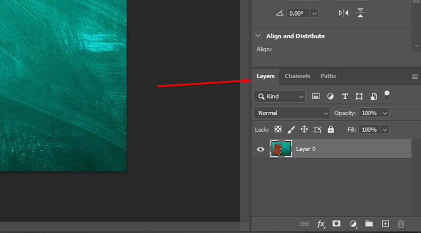Turn layer filtering on or off
The image size is (421, 233).
point(387,96)
